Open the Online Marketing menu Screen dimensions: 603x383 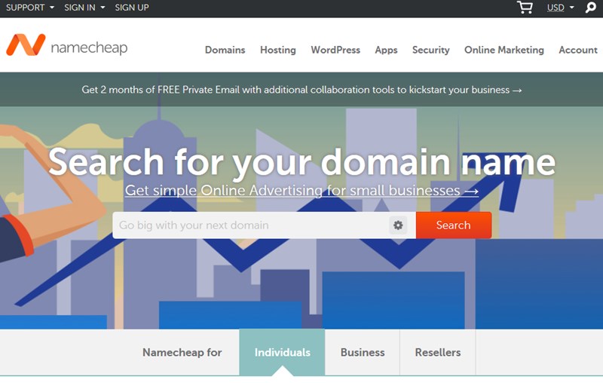pyautogui.click(x=504, y=50)
